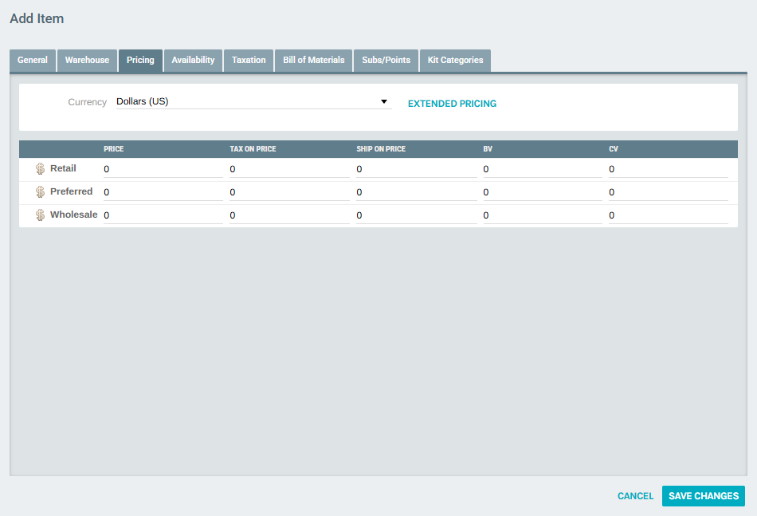Select the Pricing tab
This screenshot has width=757, height=516.
point(140,60)
